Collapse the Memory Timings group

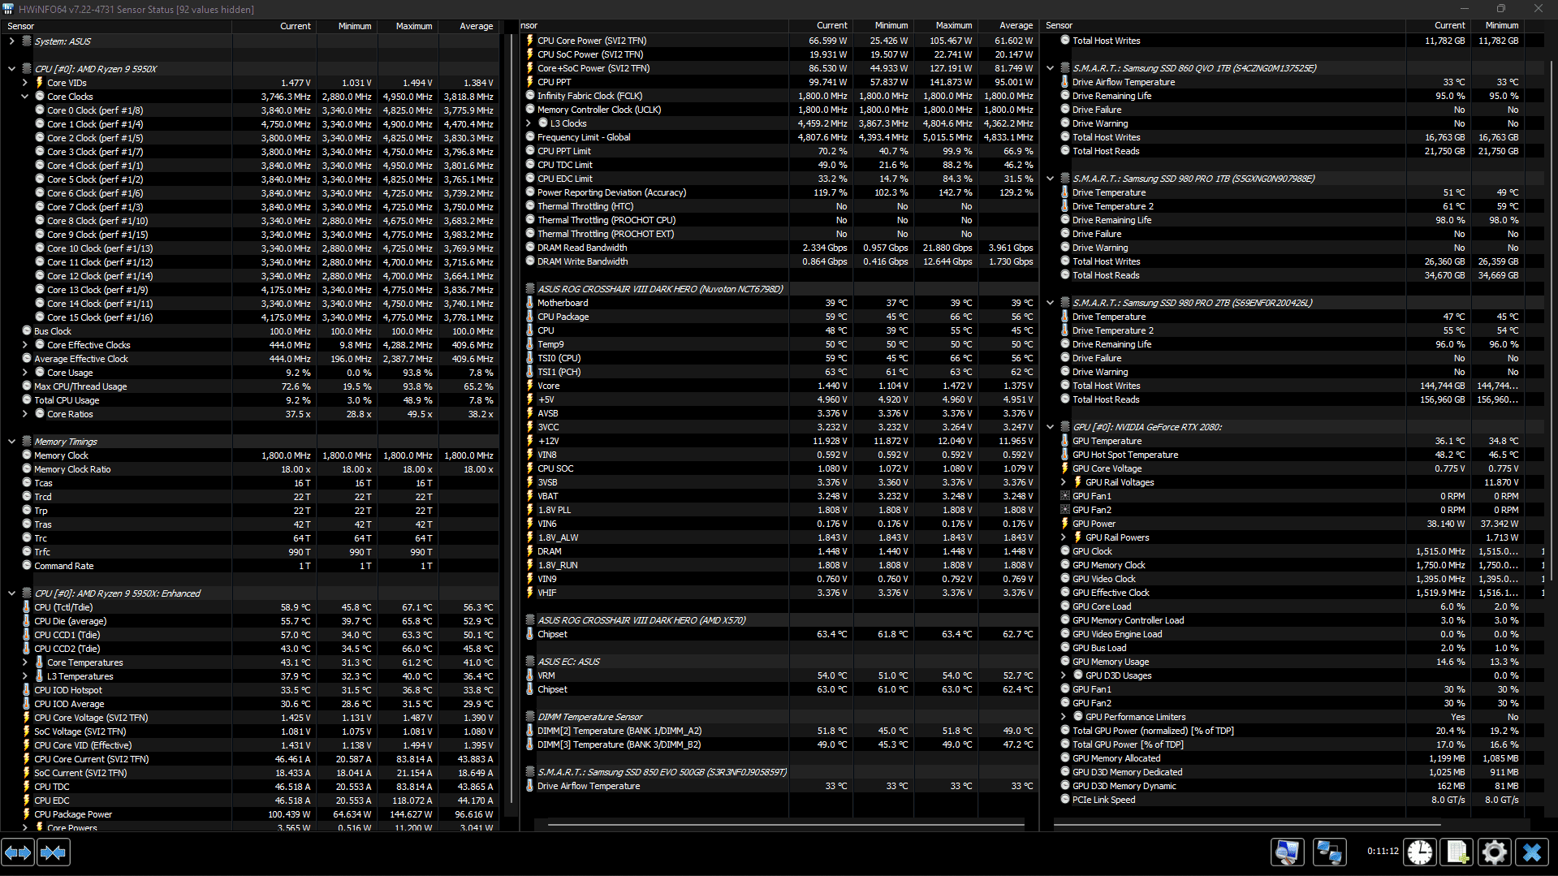coord(11,442)
